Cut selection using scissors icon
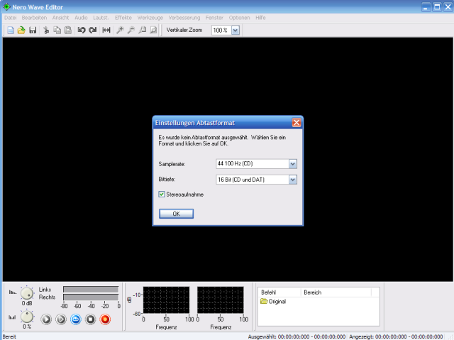Viewport: 454px width, 340px height. (x=46, y=30)
